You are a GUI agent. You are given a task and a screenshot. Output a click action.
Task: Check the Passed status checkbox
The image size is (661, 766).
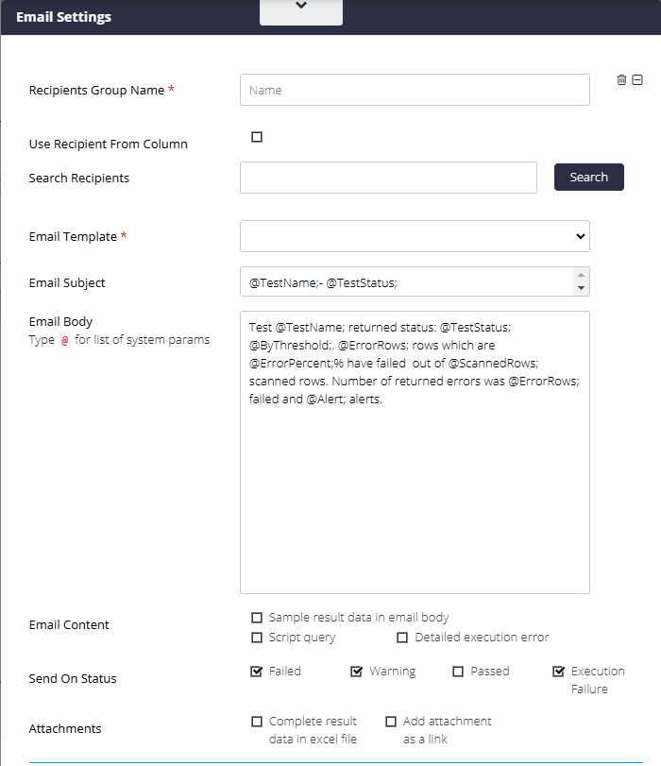tap(458, 672)
